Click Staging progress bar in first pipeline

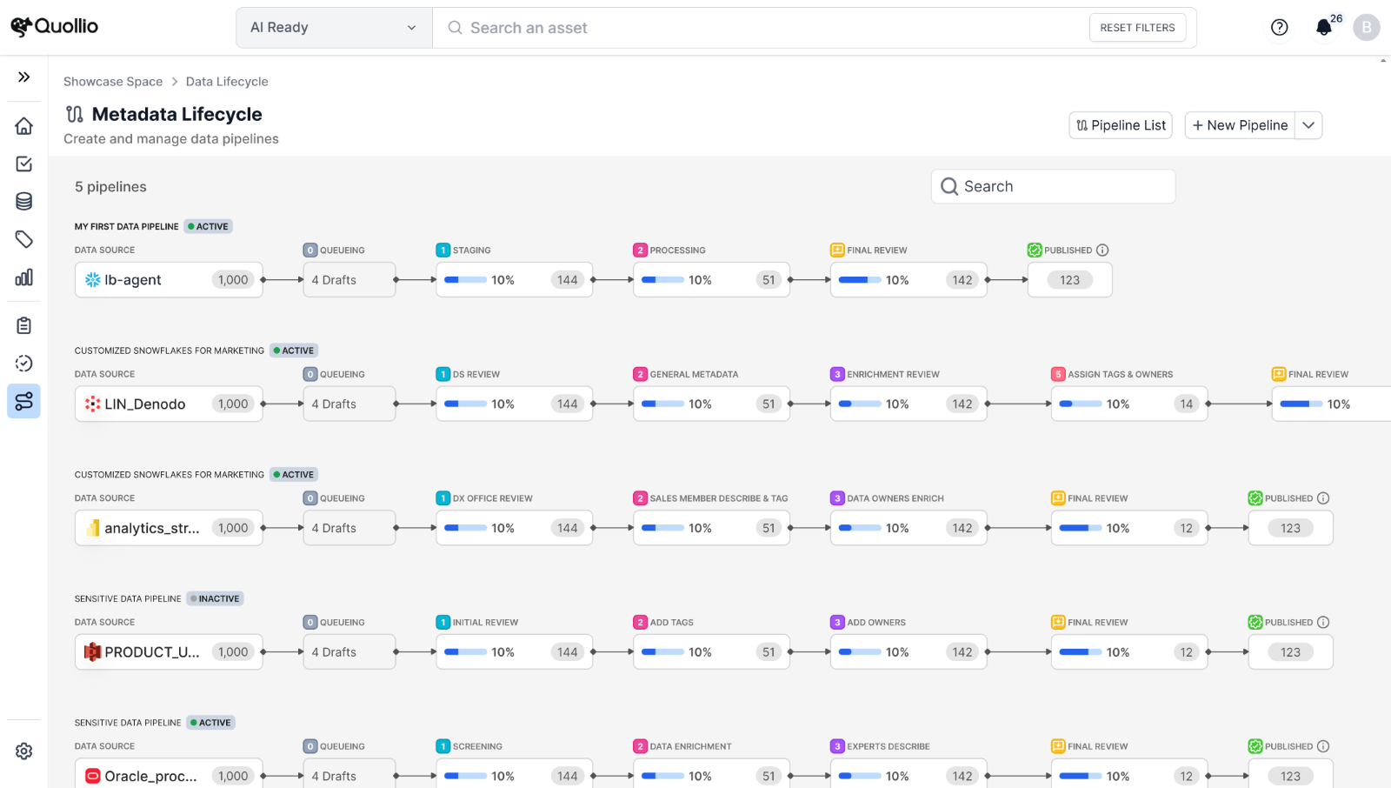(x=465, y=280)
